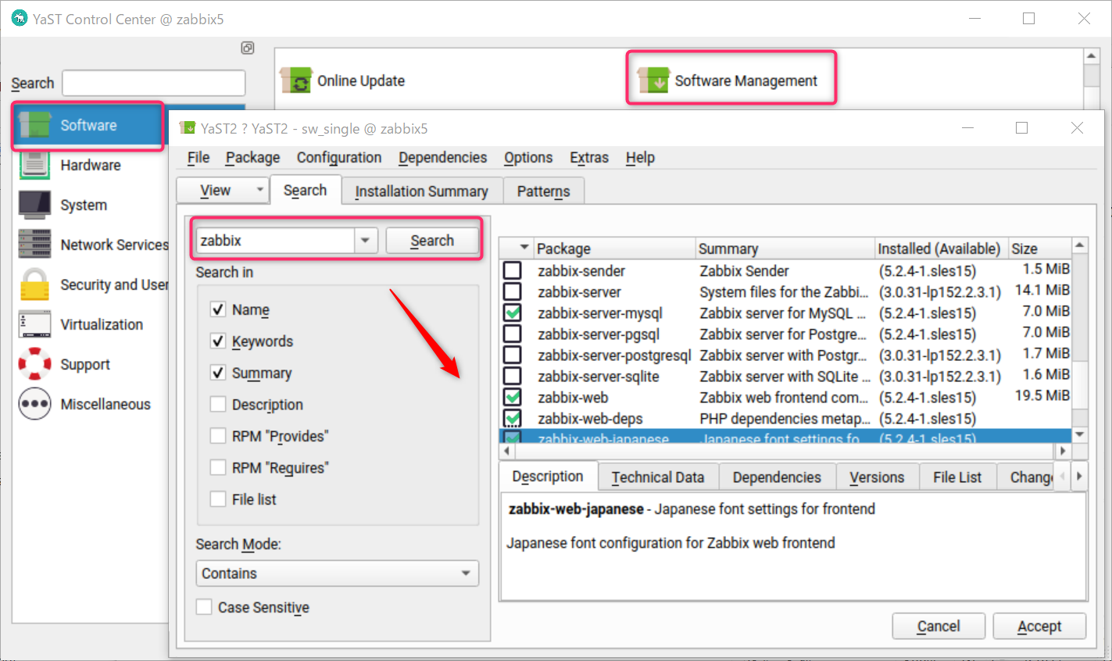The height and width of the screenshot is (661, 1112).
Task: Launch the Software Management package icon
Action: click(653, 80)
